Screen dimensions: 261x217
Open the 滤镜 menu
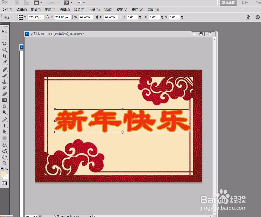(79, 10)
